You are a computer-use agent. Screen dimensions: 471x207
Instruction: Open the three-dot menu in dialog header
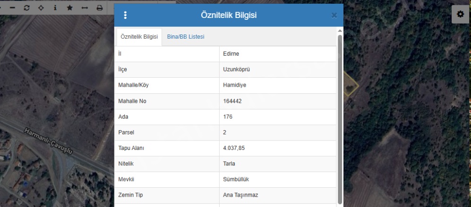(125, 15)
